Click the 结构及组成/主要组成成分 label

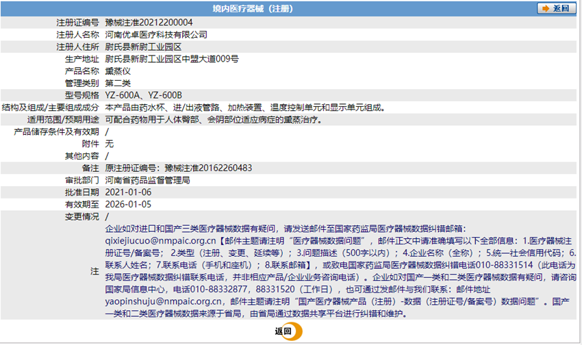pyautogui.click(x=51, y=107)
